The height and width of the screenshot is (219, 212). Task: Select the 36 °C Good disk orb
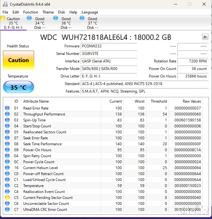click(56, 19)
